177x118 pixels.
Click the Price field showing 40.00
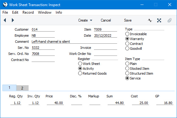(x=55, y=103)
